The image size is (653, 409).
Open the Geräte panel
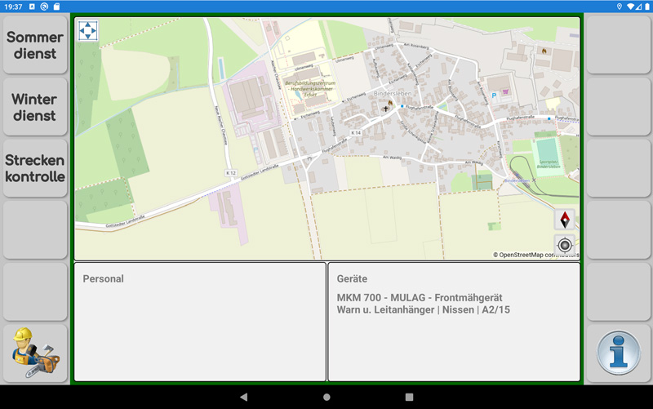(x=454, y=322)
